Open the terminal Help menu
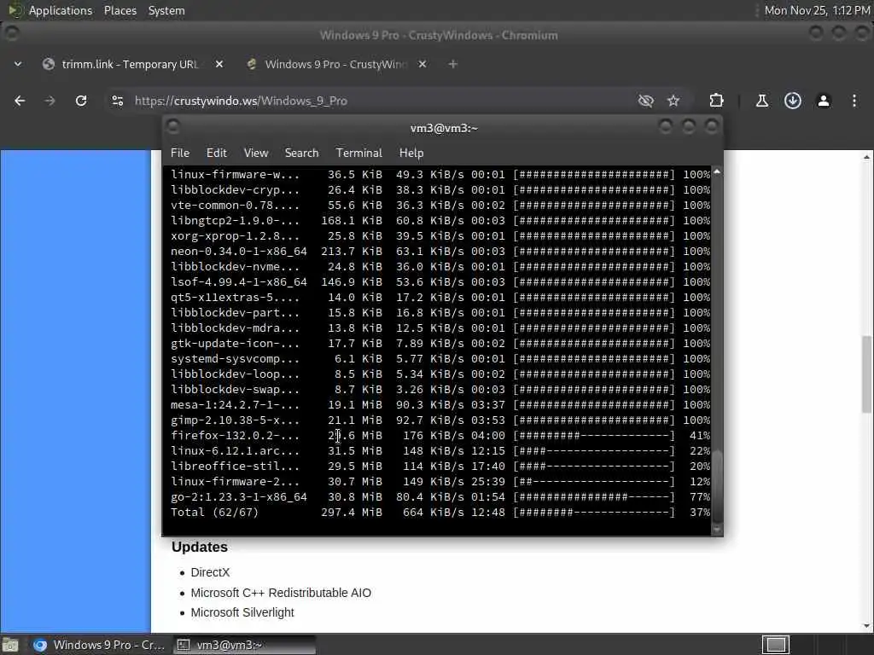Screen dimensions: 874x655 click(x=411, y=153)
